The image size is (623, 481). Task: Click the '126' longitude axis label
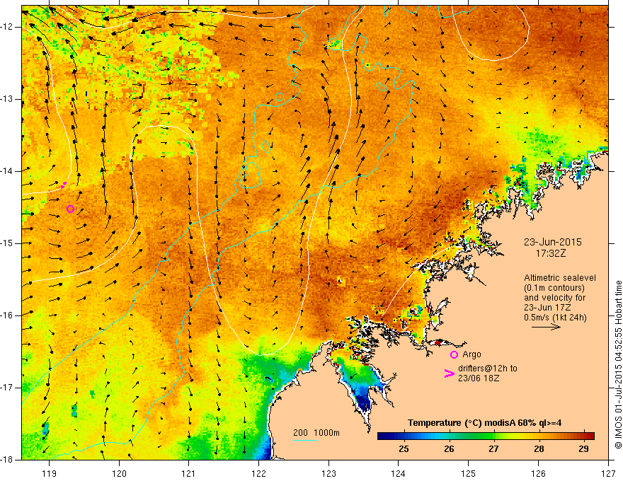pos(538,473)
